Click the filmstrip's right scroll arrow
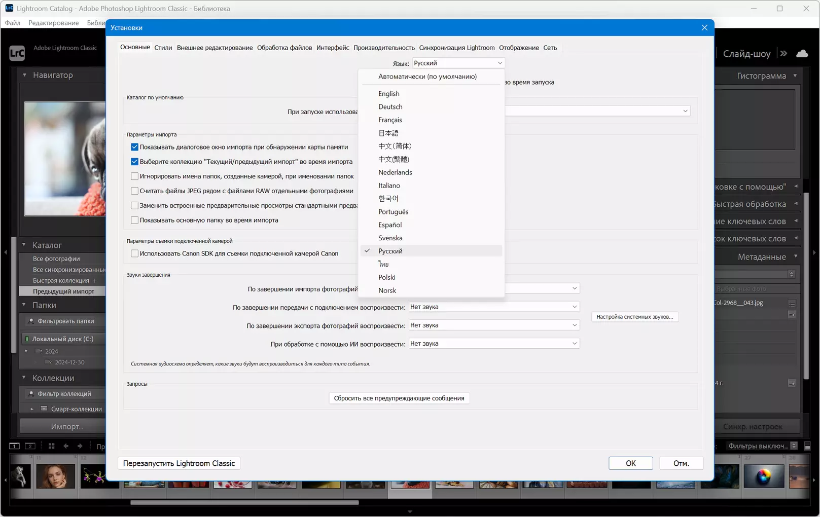Image resolution: width=820 pixels, height=517 pixels. pyautogui.click(x=814, y=480)
